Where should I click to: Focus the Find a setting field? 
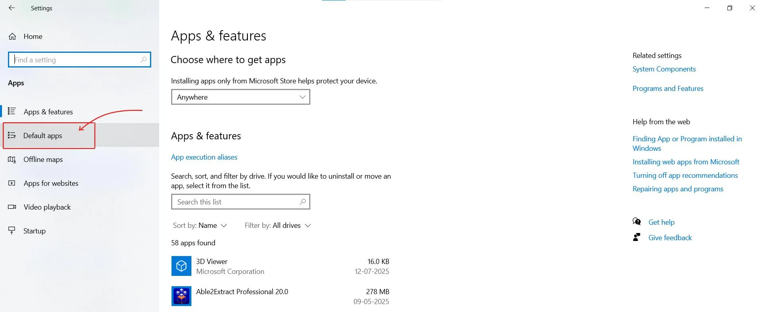click(80, 60)
